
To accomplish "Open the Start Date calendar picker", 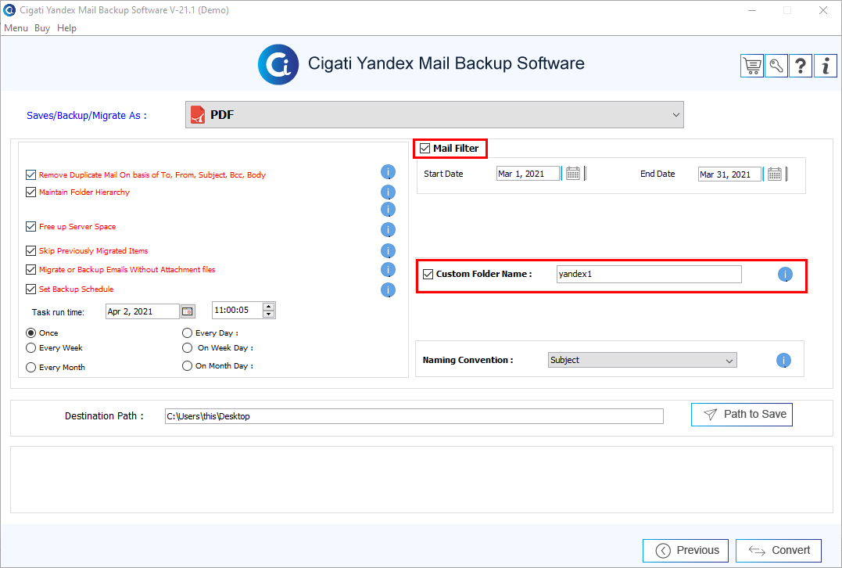I will (573, 174).
